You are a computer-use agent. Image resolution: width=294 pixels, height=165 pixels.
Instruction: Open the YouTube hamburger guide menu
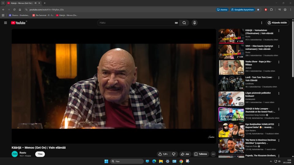coord(6,23)
